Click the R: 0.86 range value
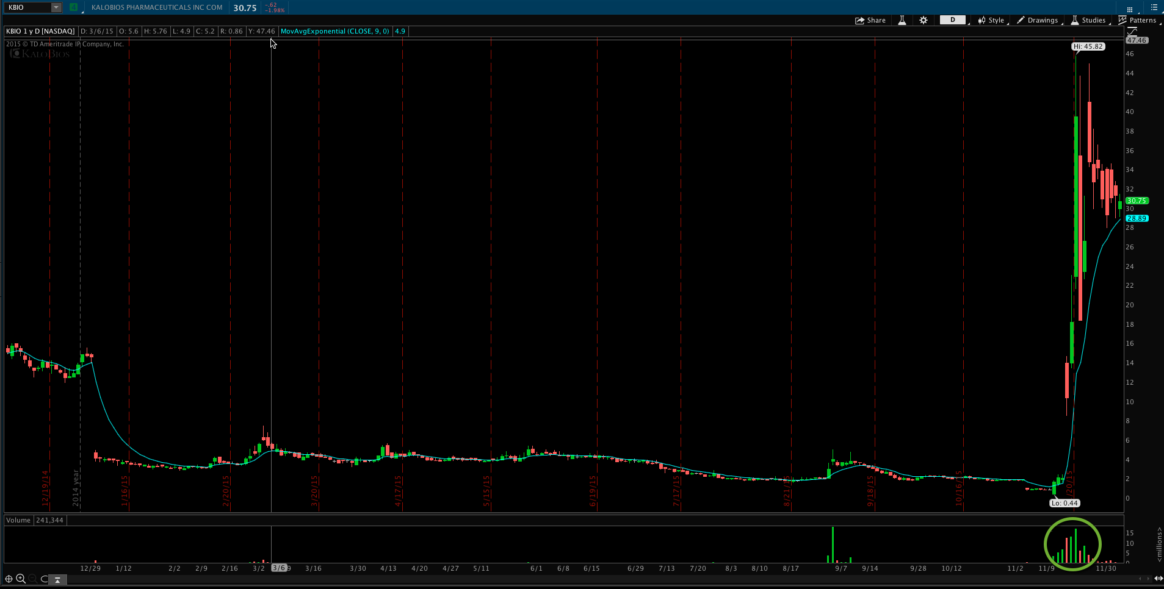Image resolution: width=1164 pixels, height=589 pixels. point(231,31)
